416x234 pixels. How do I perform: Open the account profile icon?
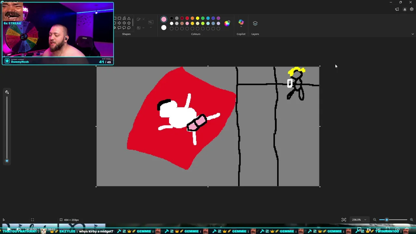point(405,9)
